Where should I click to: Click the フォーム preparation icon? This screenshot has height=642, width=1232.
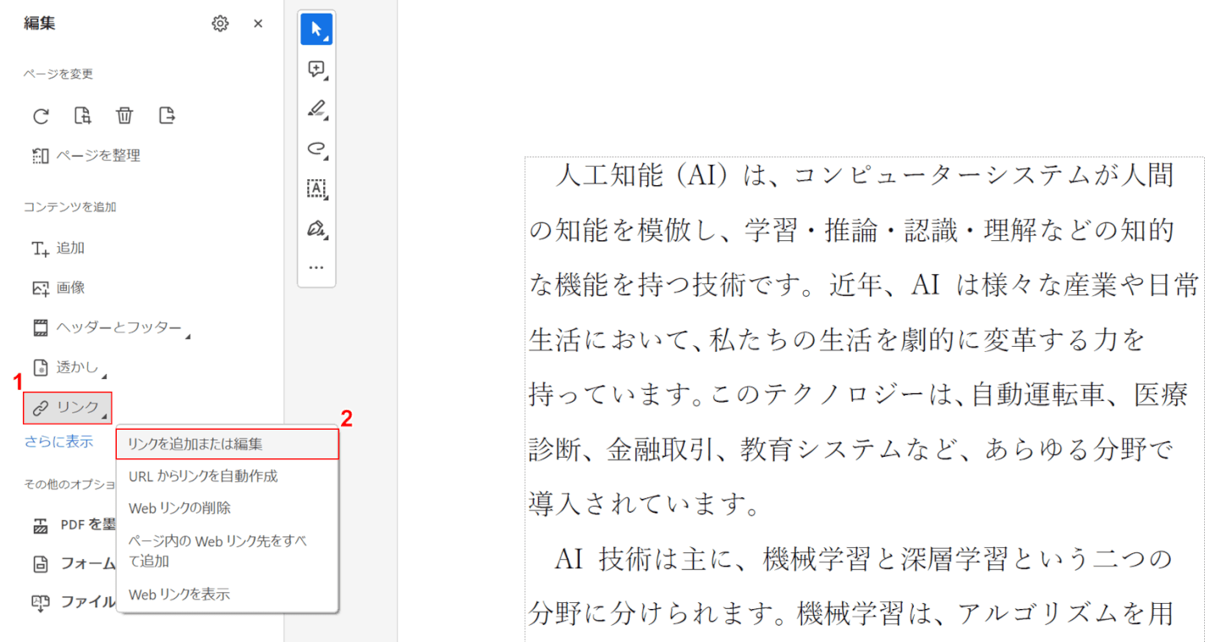pos(41,563)
